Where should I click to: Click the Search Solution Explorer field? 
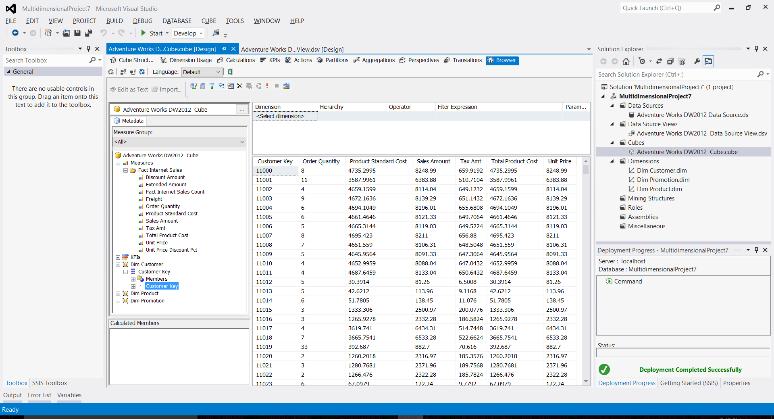[676, 75]
